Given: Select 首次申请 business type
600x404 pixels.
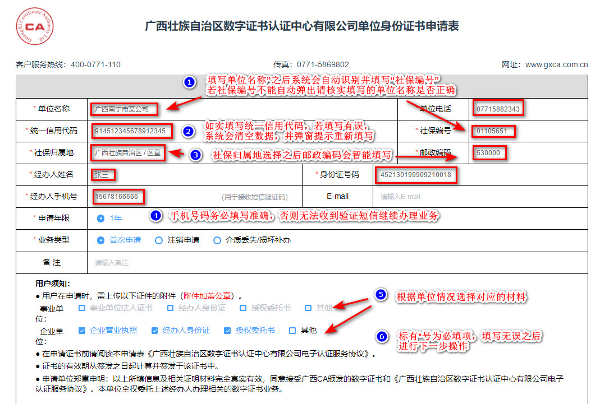Looking at the screenshot, I should click(x=101, y=240).
